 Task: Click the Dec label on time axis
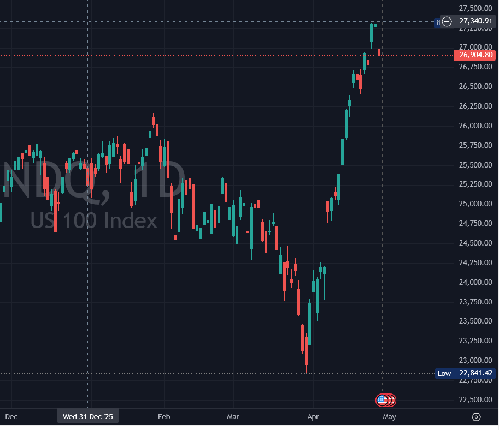click(x=11, y=417)
